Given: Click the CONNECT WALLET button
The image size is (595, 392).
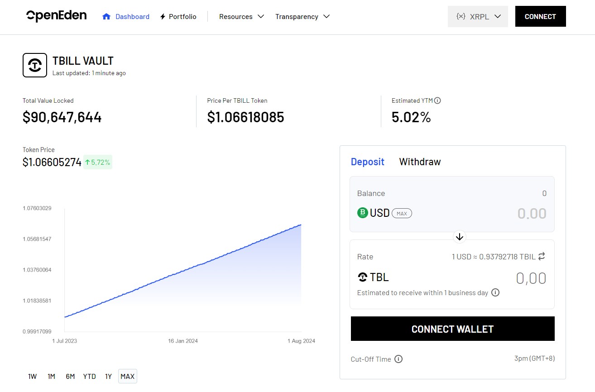Looking at the screenshot, I should click(452, 329).
